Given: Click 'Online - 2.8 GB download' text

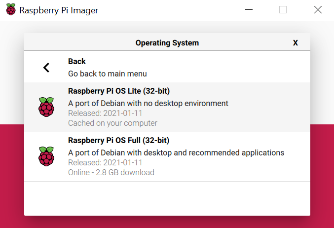Looking at the screenshot, I should tap(111, 172).
